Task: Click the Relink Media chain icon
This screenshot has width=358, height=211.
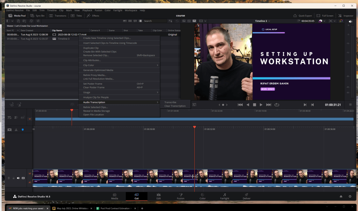Action: click(38, 21)
